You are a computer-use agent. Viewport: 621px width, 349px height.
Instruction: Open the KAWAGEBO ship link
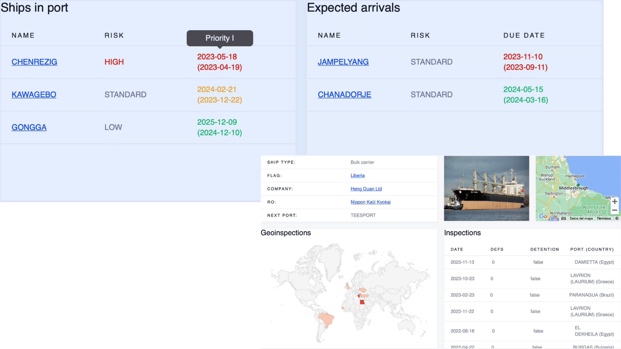click(x=34, y=95)
